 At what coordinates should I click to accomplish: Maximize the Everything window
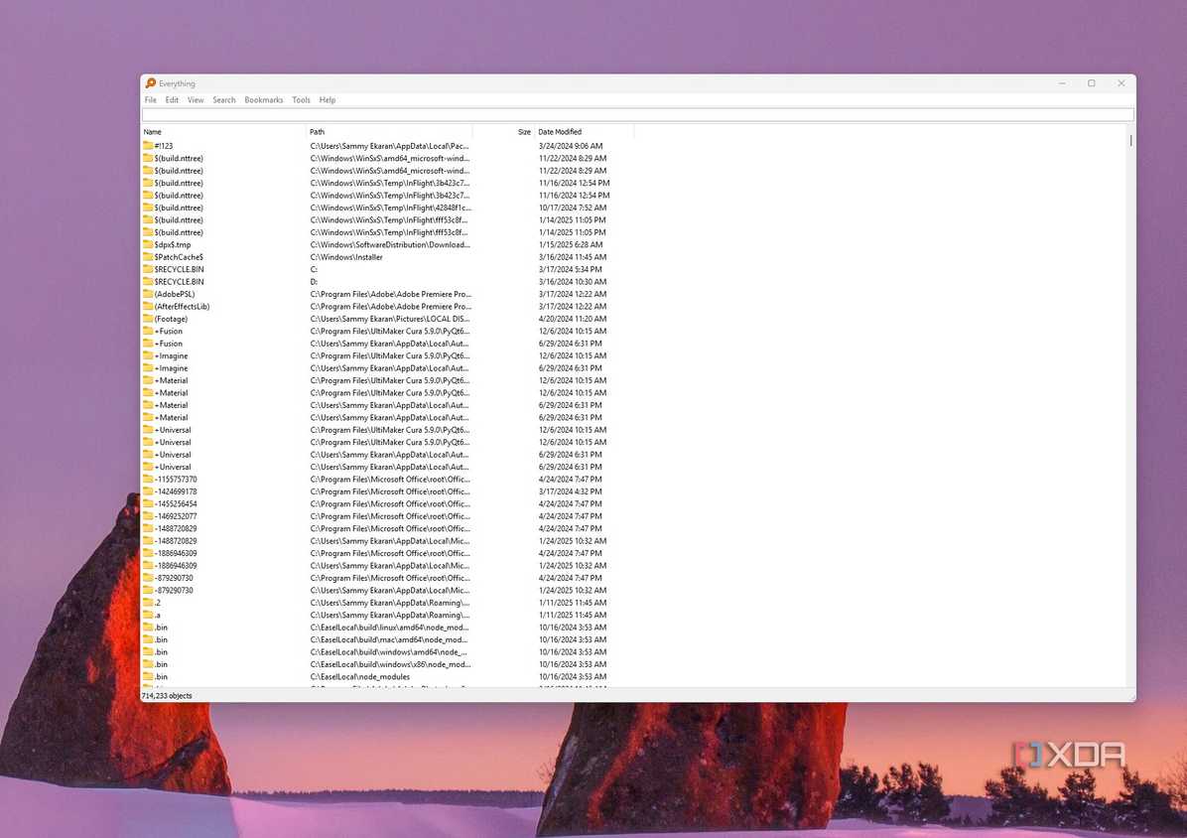(x=1091, y=83)
